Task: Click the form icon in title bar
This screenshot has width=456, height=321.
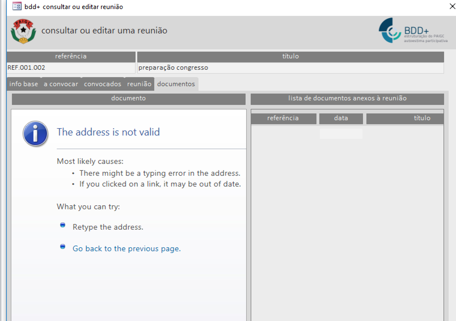Action: click(x=17, y=6)
